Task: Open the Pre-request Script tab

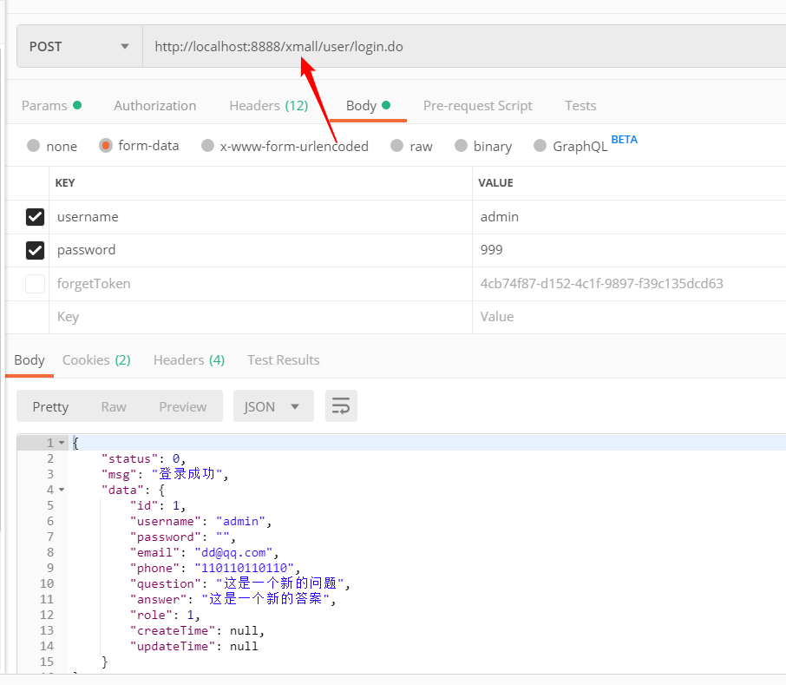Action: 477,105
